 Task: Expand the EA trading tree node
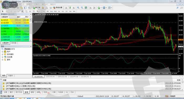2,57
